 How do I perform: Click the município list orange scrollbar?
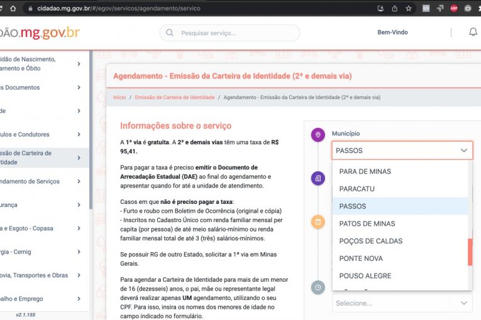[x=470, y=252]
